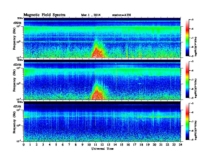215x166 pixels.
Task: Select the "dD/dt" panel label
Action: click(17, 65)
